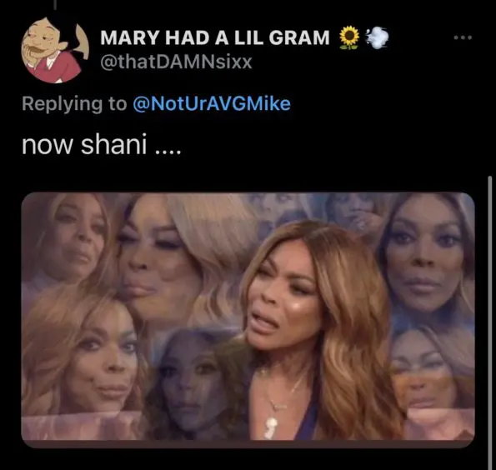The height and width of the screenshot is (470, 496).
Task: Open the @thatDAMNsixx handle
Action: point(176,62)
